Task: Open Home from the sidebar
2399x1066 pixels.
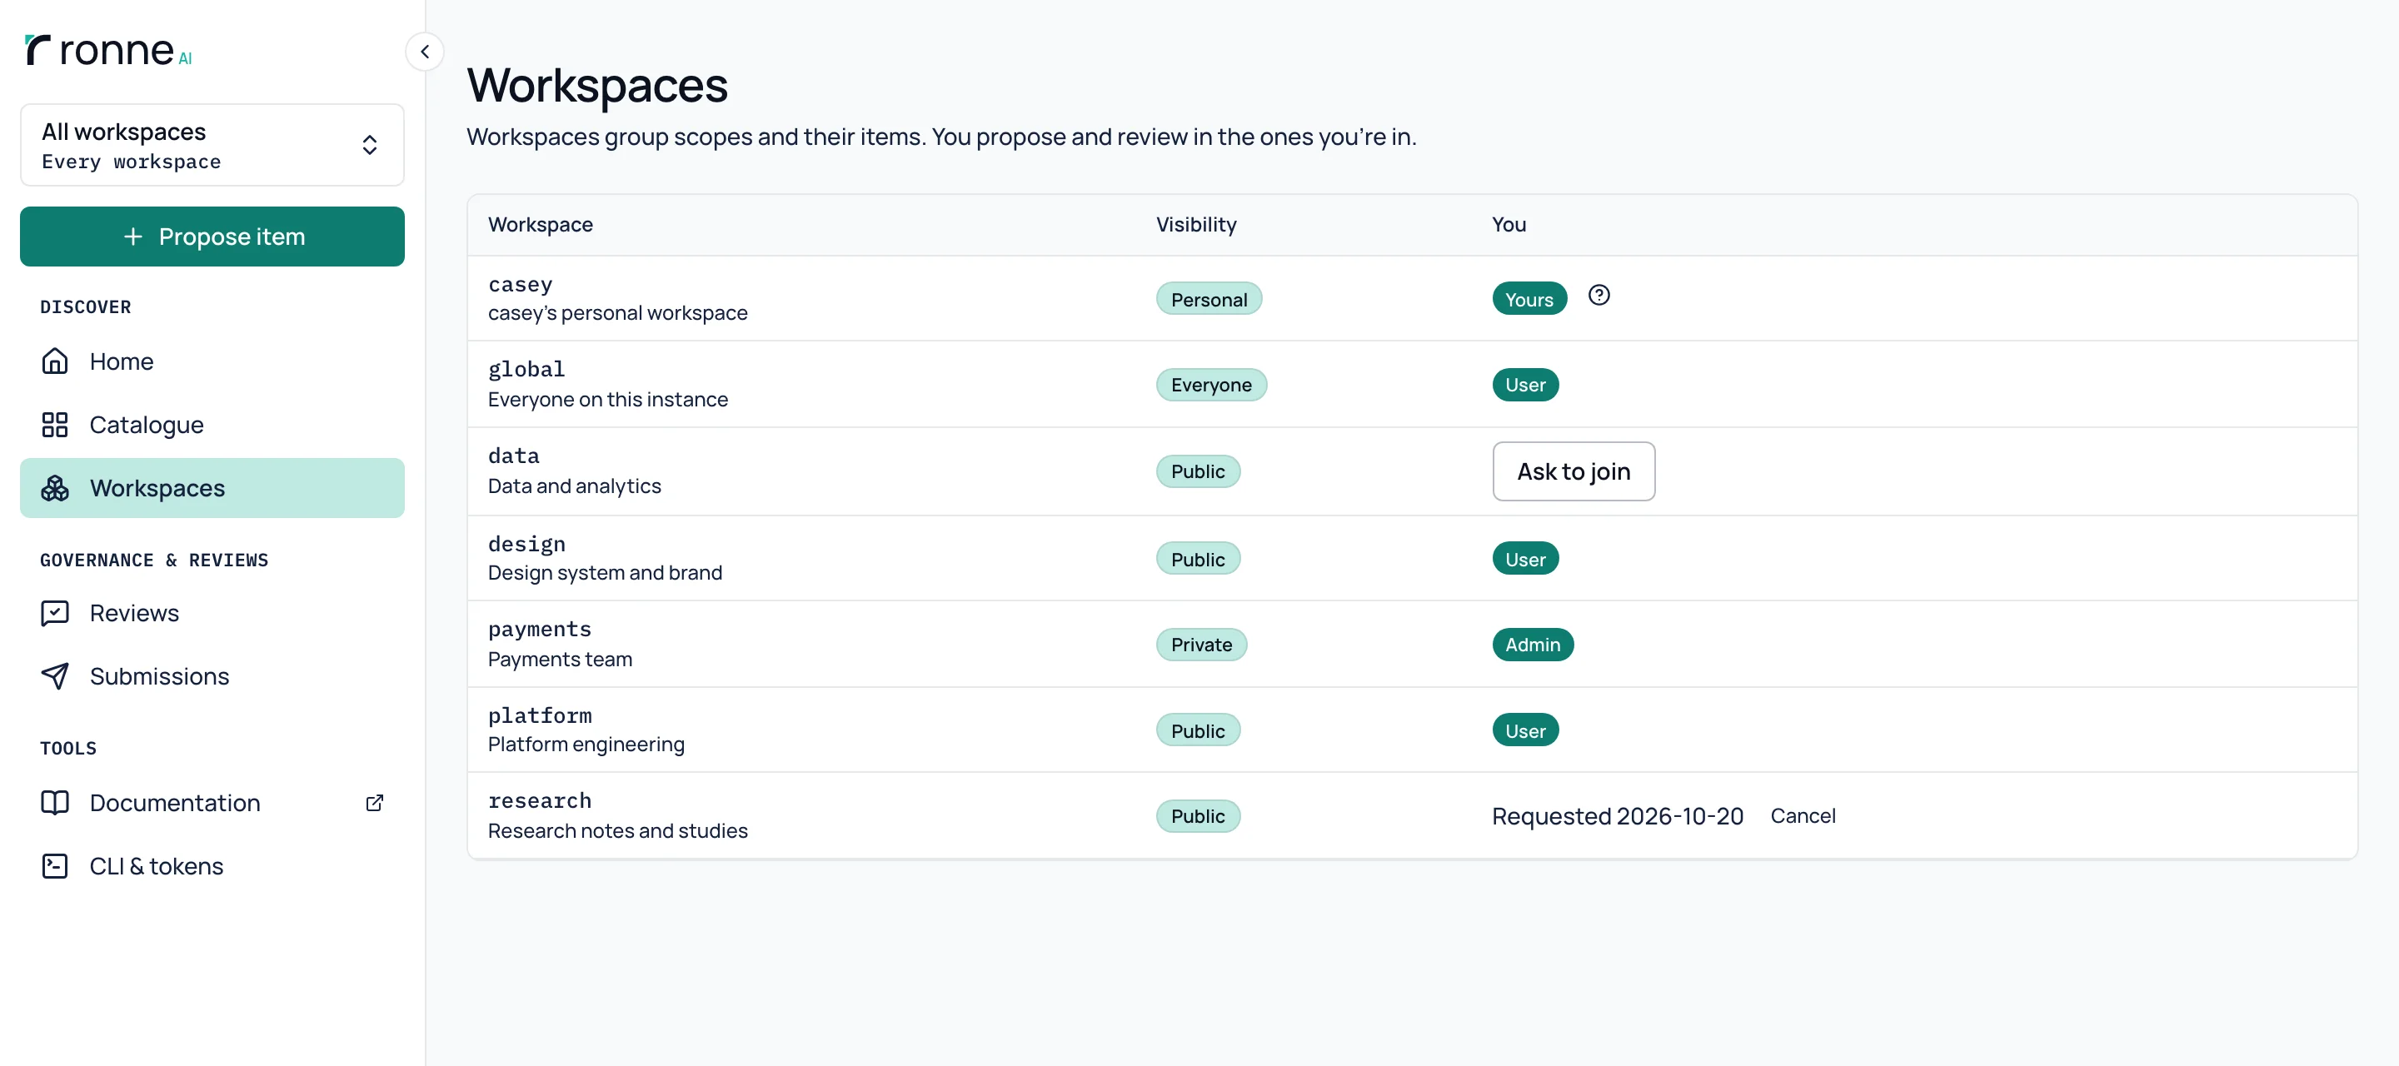Action: 212,361
